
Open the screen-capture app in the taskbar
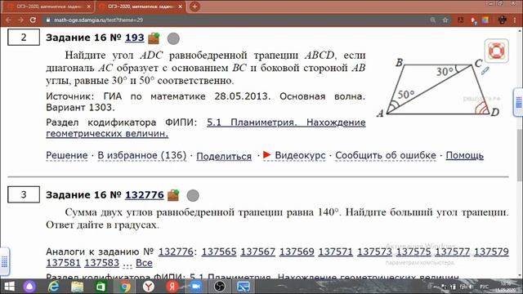(244, 287)
